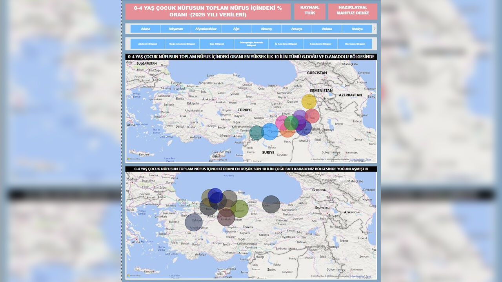Click the teal Gaziantep bubble
Screen dimensions: 502x282
coord(255,133)
